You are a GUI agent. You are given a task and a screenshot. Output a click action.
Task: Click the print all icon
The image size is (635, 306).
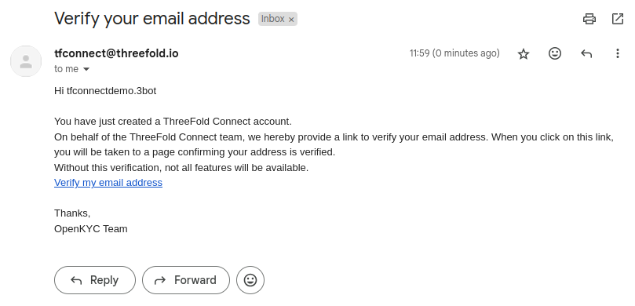tap(589, 19)
